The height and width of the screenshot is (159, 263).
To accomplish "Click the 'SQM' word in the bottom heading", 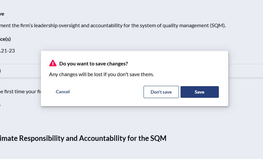I will click(158, 138).
